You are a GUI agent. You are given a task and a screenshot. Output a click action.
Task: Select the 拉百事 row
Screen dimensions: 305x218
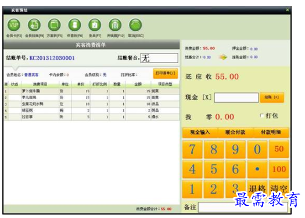[x=91, y=117]
